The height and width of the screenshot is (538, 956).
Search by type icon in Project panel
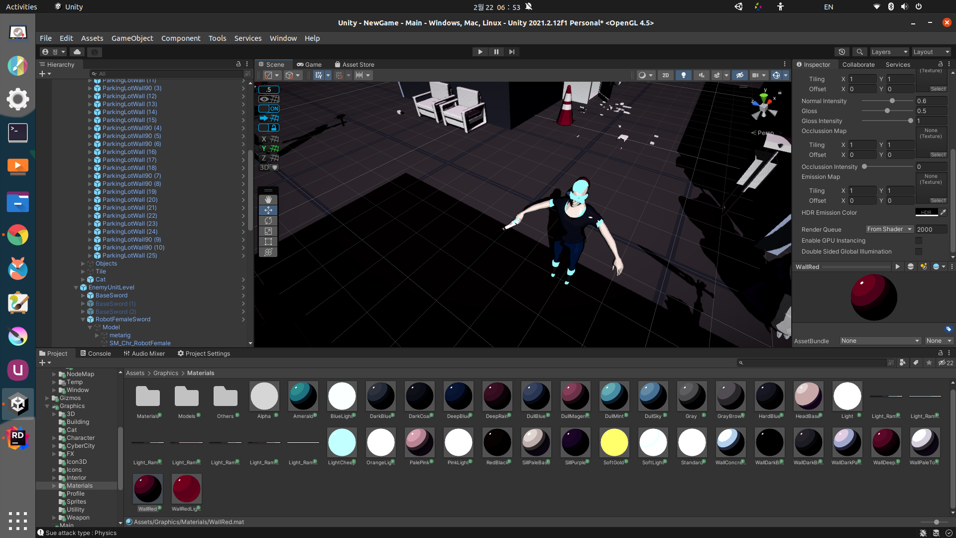click(x=903, y=363)
